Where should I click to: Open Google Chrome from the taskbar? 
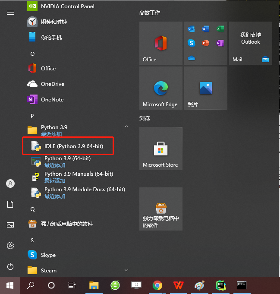[x=157, y=285]
